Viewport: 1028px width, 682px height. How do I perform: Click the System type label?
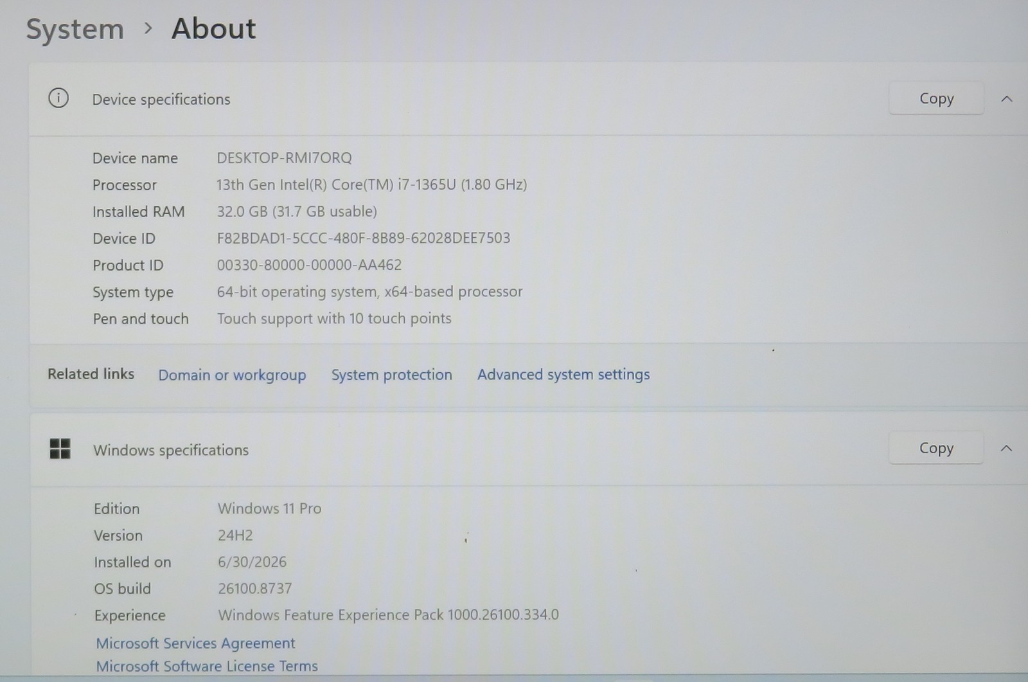[x=133, y=292]
